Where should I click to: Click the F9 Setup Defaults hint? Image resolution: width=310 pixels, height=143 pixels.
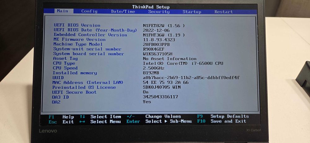pos(223,116)
